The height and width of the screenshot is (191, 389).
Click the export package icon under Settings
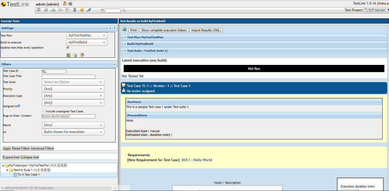click(x=75, y=55)
